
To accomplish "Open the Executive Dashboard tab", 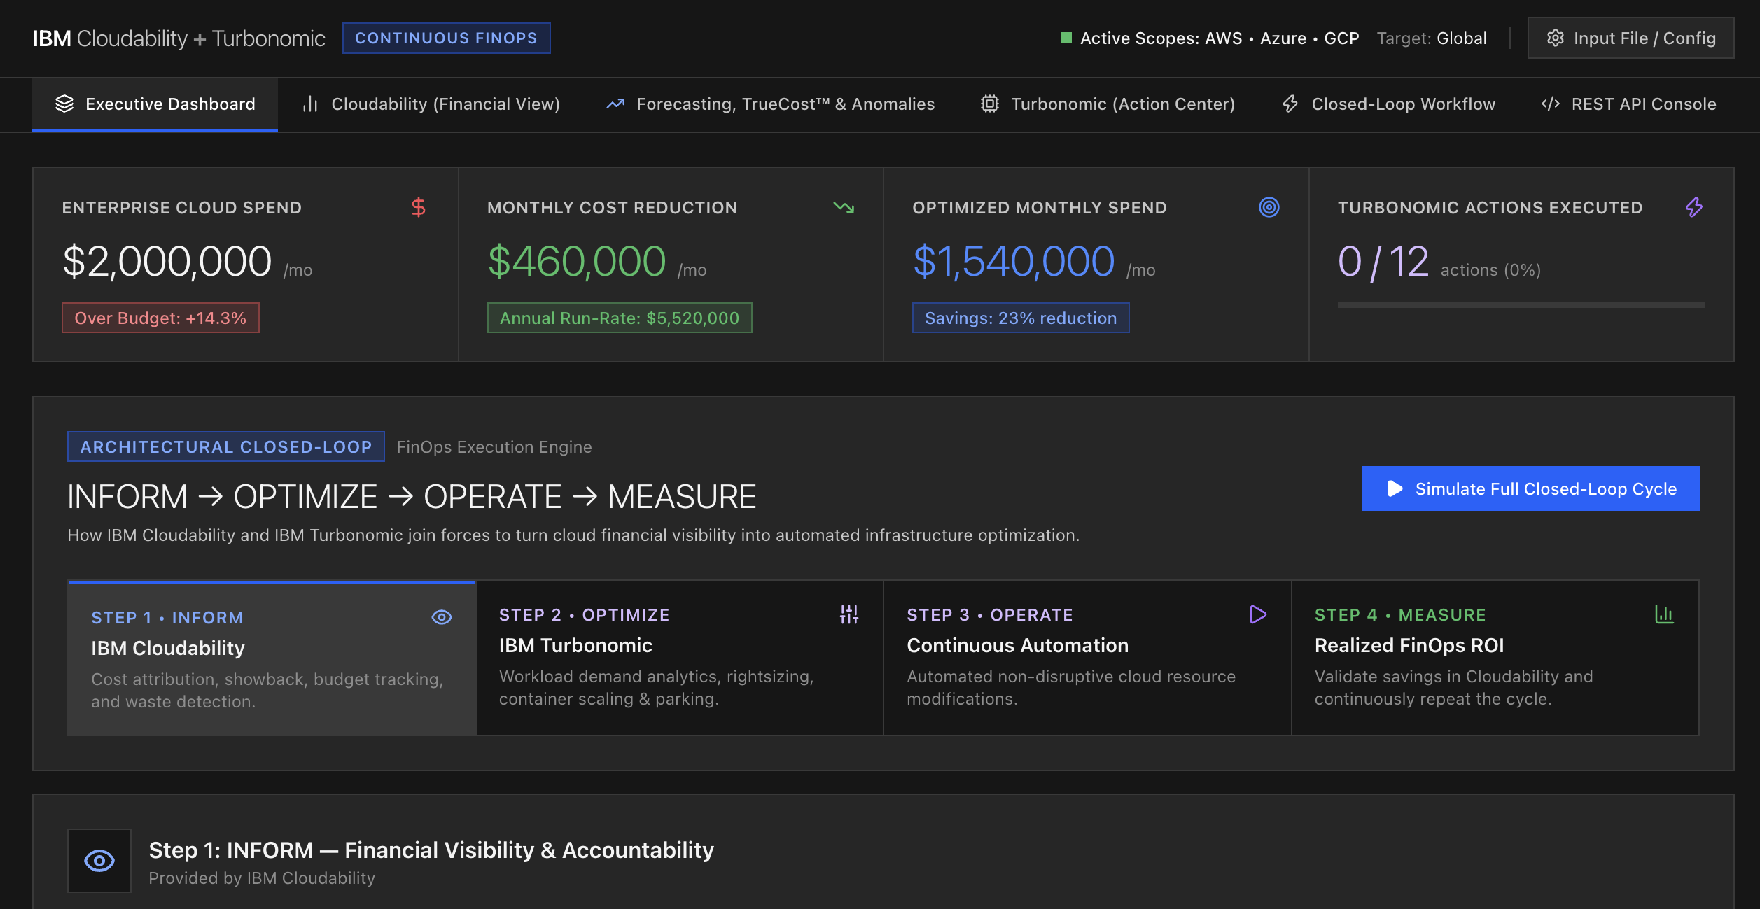I will pyautogui.click(x=155, y=104).
